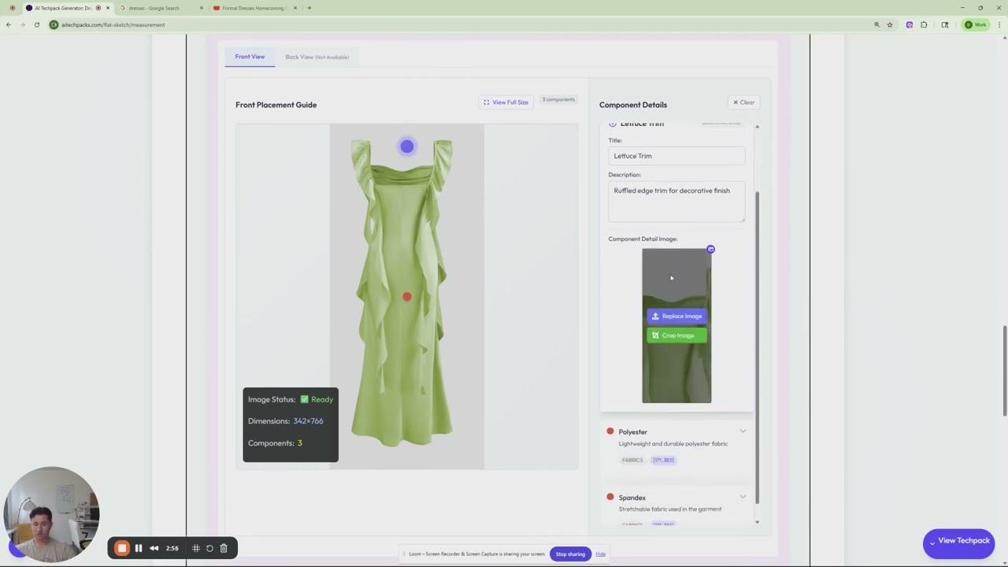Click the component details scroll-down arrow
1008x567 pixels.
click(x=757, y=522)
